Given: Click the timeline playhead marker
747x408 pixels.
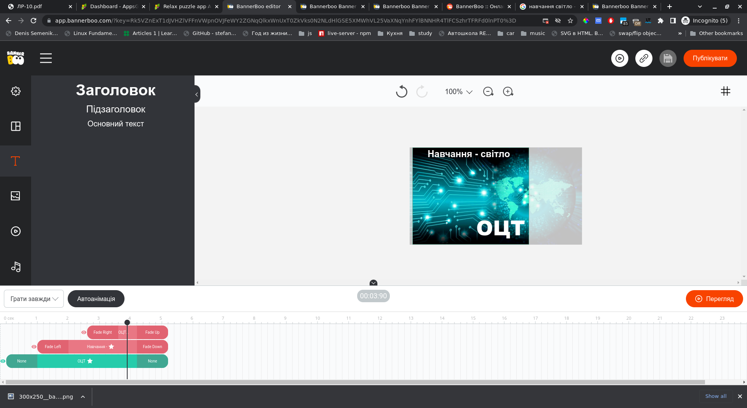Looking at the screenshot, I should (x=127, y=322).
